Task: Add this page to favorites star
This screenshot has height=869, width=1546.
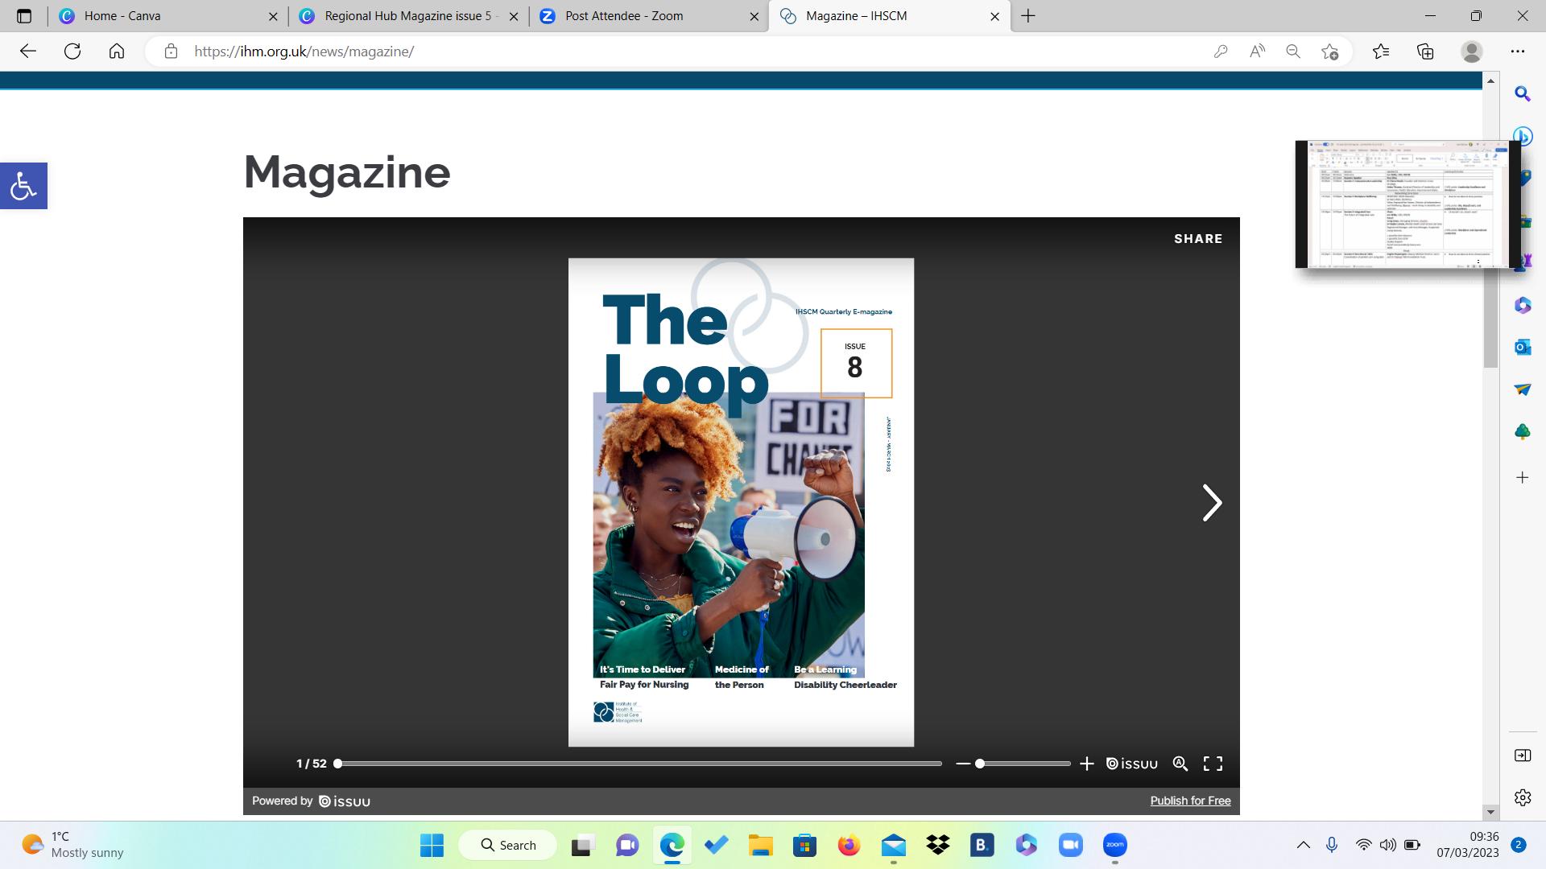Action: click(1329, 51)
